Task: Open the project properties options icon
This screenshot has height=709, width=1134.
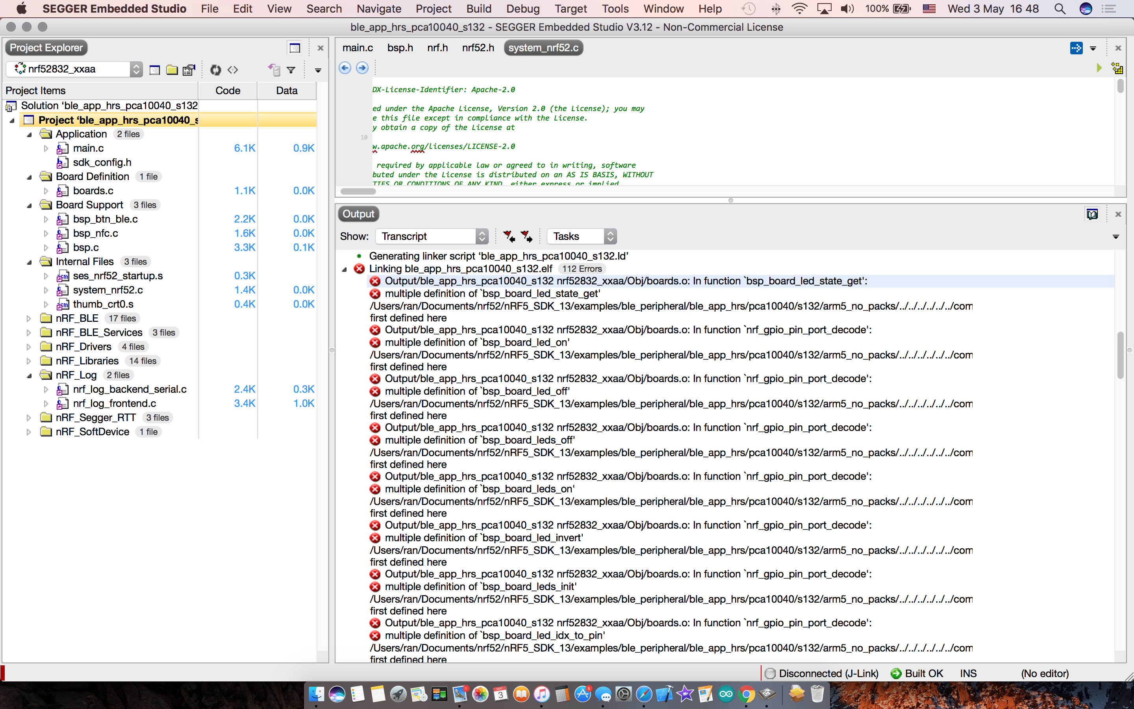Action: click(189, 70)
